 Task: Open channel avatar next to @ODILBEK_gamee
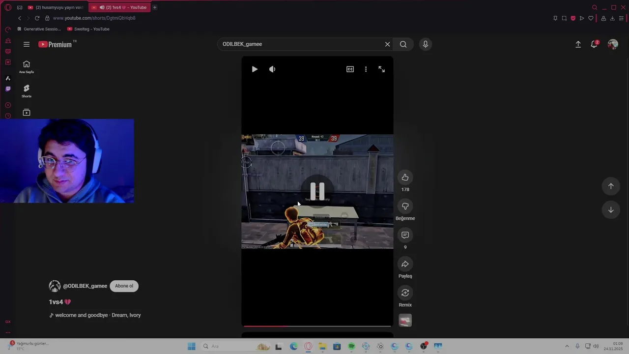point(55,286)
